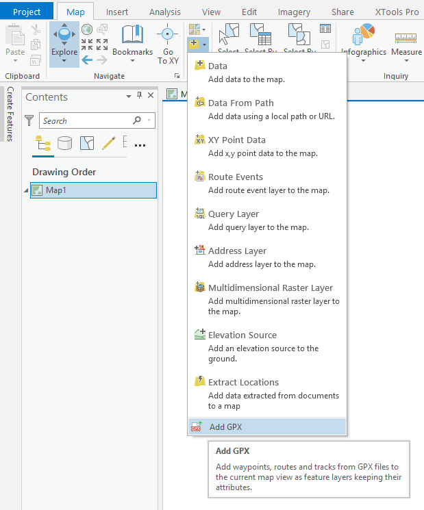Click the Full Extent globe icon
The image size is (424, 510).
coord(87,29)
